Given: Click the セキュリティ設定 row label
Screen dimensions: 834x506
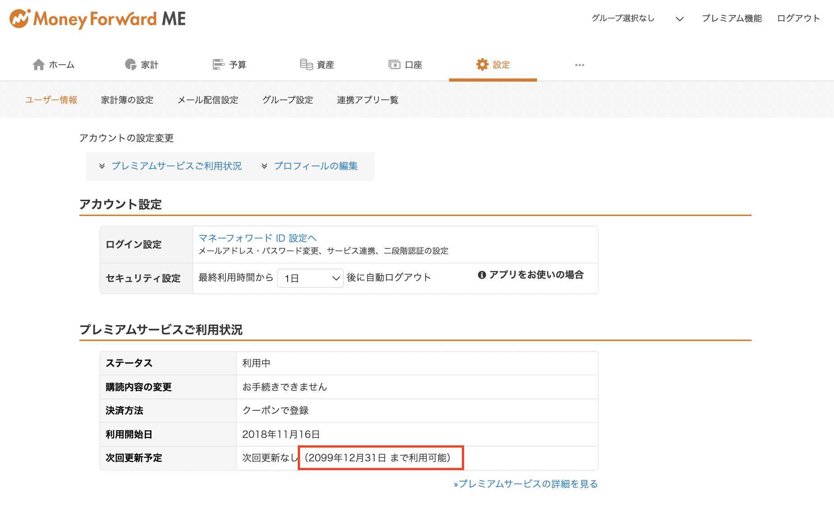Looking at the screenshot, I should (143, 278).
